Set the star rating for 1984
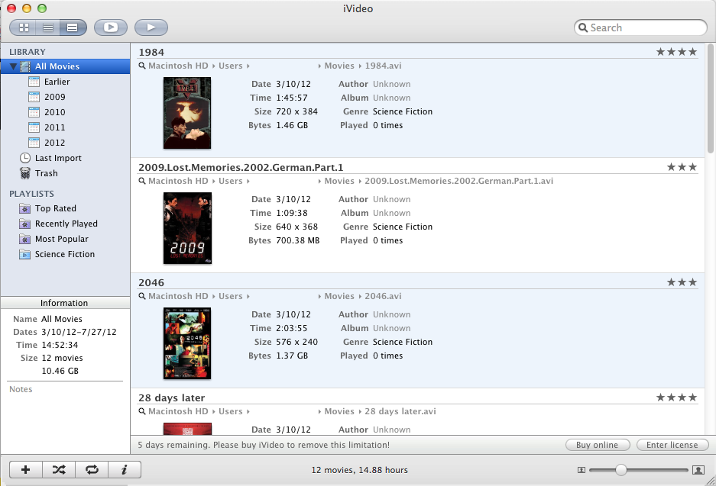The image size is (716, 486). [x=677, y=52]
